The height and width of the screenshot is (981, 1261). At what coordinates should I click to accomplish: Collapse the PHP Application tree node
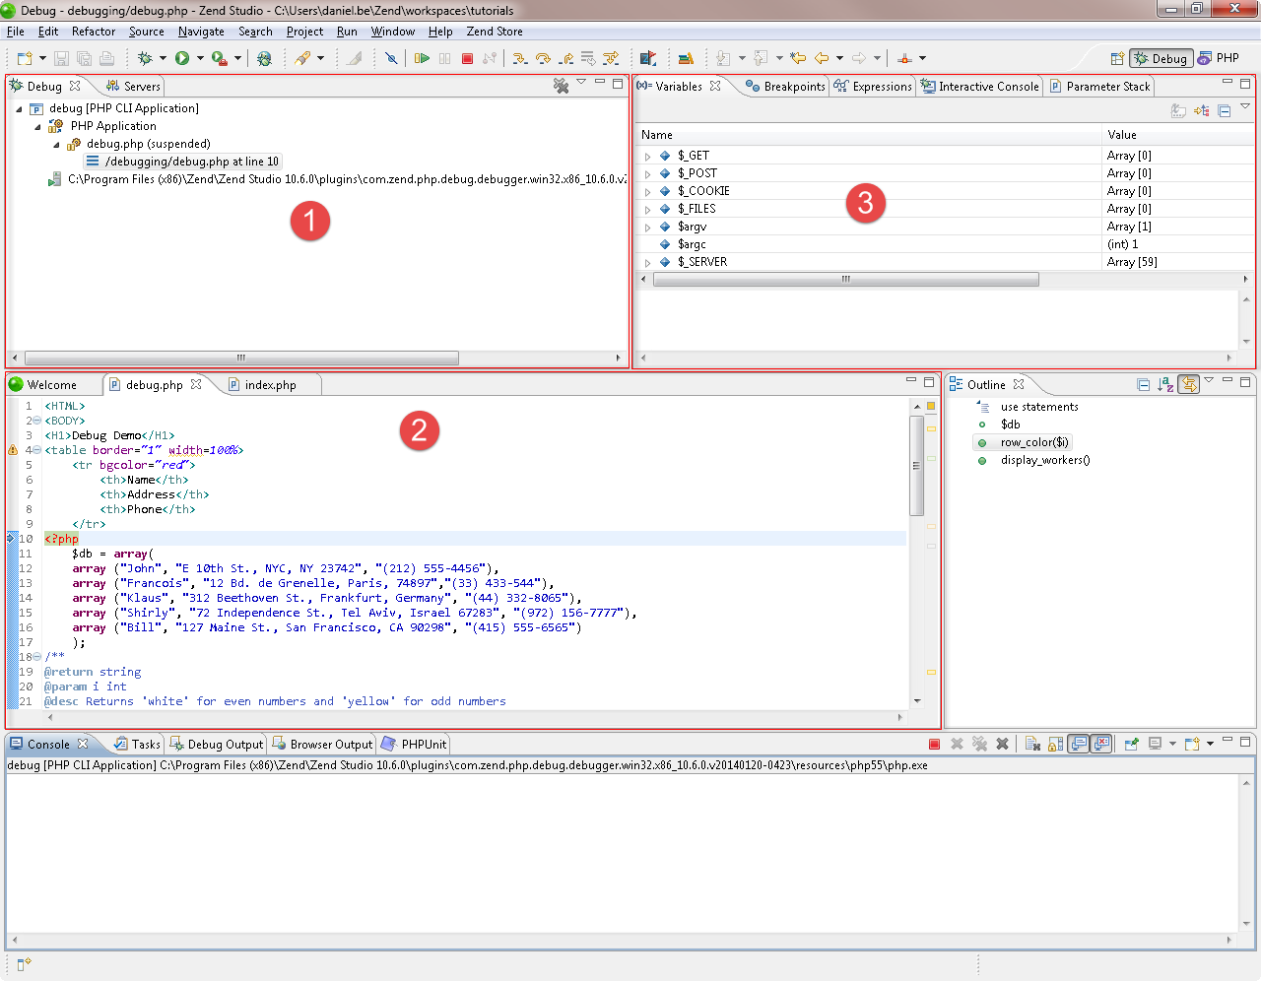point(38,127)
